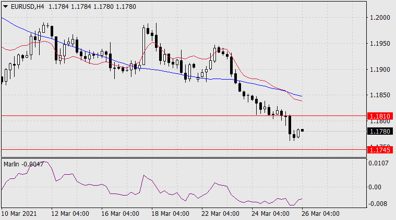The height and width of the screenshot is (220, 396).
Task: Click the current price label 1.1780
Action: tap(380, 131)
